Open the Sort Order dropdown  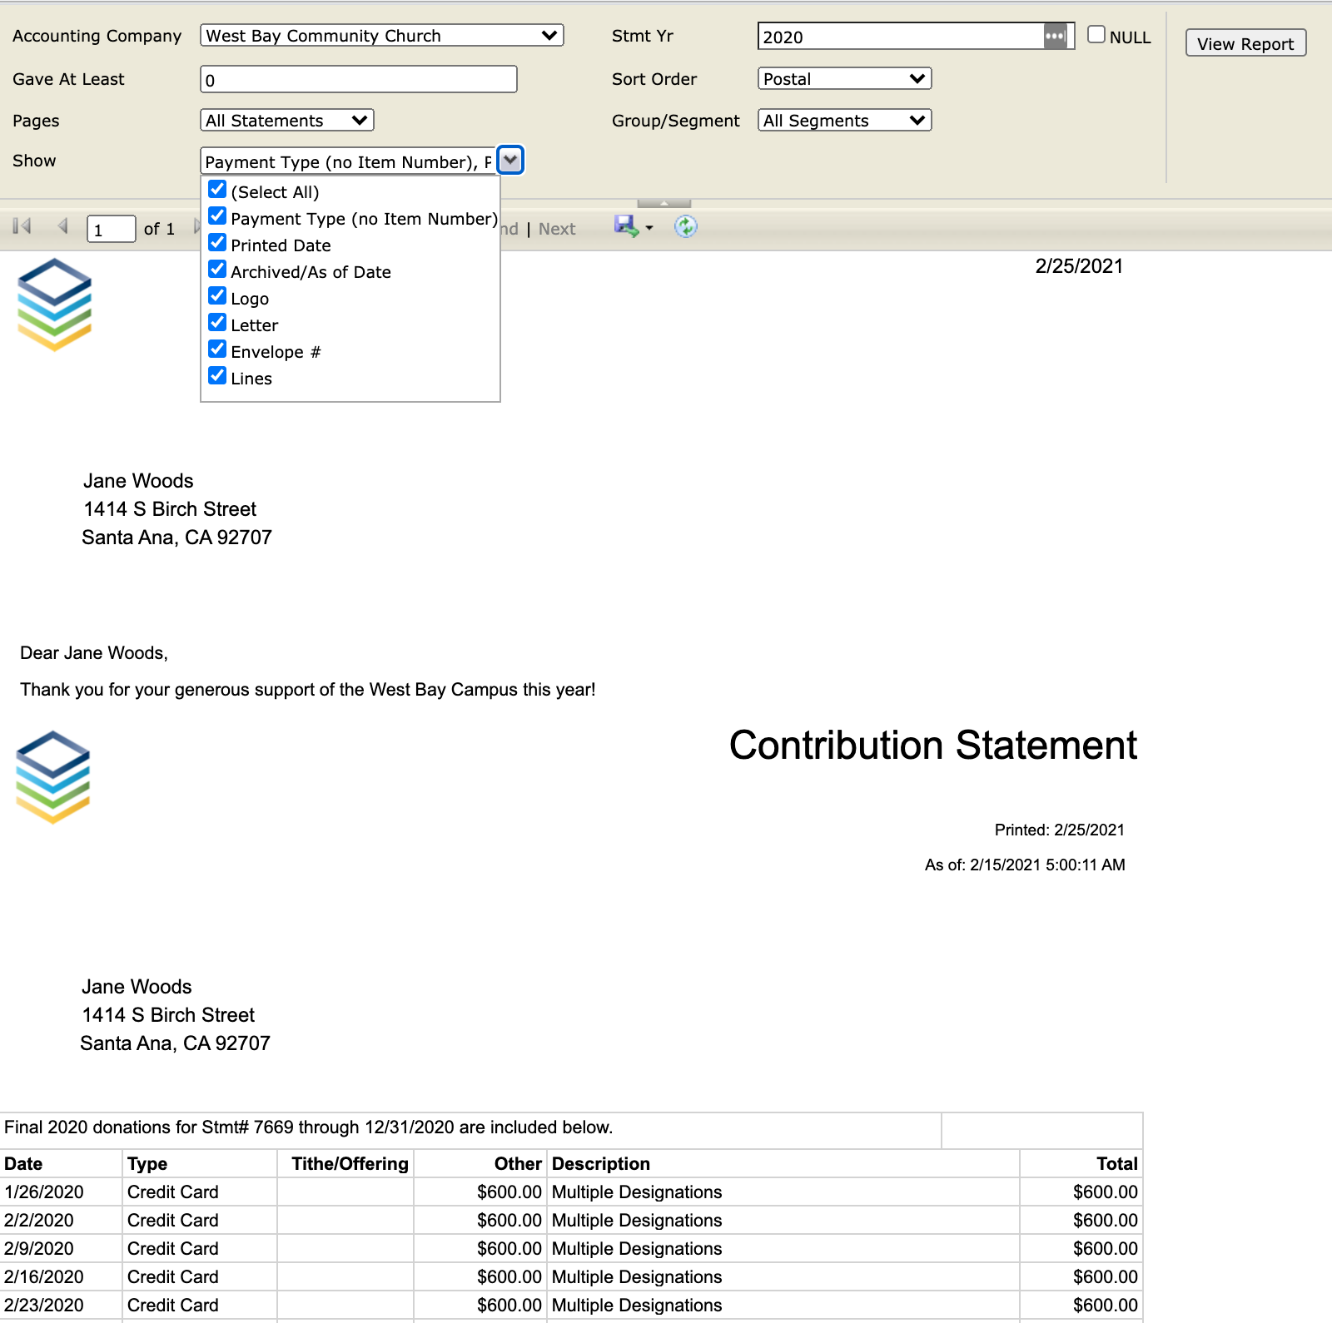844,78
